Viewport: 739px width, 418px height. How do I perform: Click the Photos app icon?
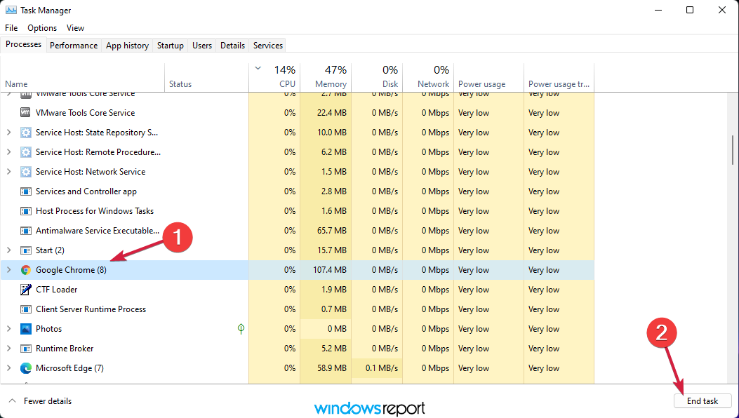[x=26, y=329]
